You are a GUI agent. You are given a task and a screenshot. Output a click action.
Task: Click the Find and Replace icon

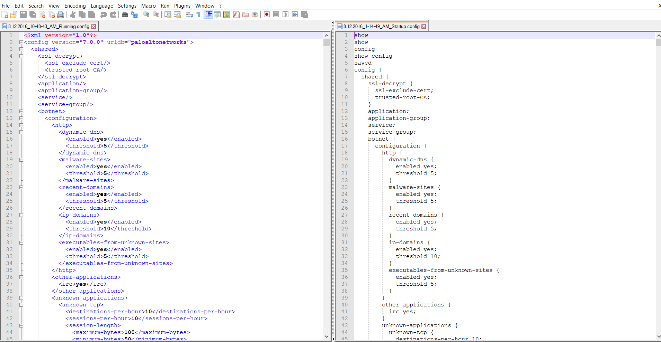point(134,15)
